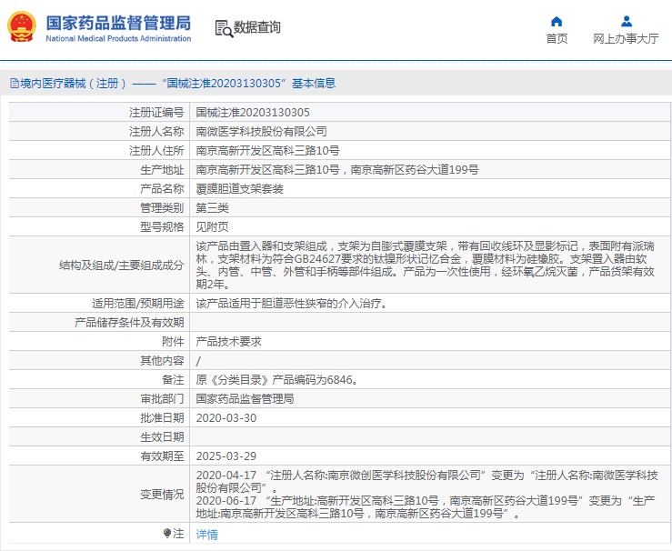Select the structure description paragraph starting 该产品由置入器
The image size is (672, 551).
[x=426, y=265]
